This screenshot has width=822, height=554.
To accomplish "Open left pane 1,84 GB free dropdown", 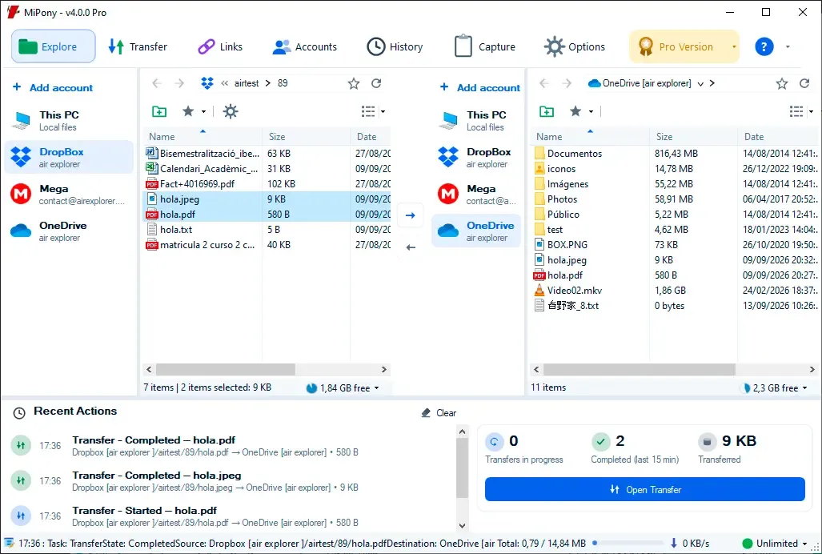I will pos(343,387).
